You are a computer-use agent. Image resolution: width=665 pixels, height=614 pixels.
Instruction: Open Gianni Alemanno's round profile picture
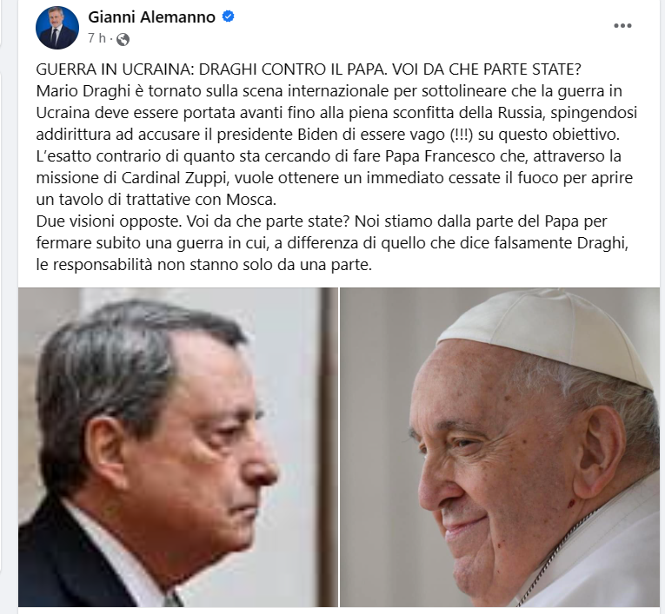[57, 28]
